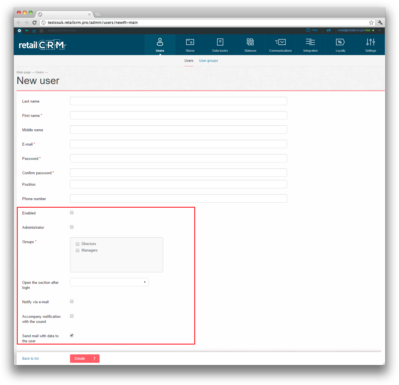Image resolution: width=399 pixels, height=385 pixels.
Task: Open a new browser tab
Action: (98, 14)
